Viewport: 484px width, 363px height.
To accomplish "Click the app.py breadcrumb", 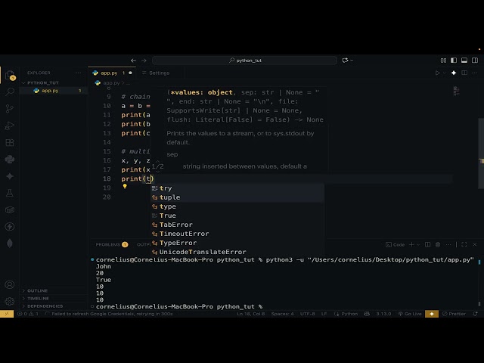I will [x=111, y=82].
